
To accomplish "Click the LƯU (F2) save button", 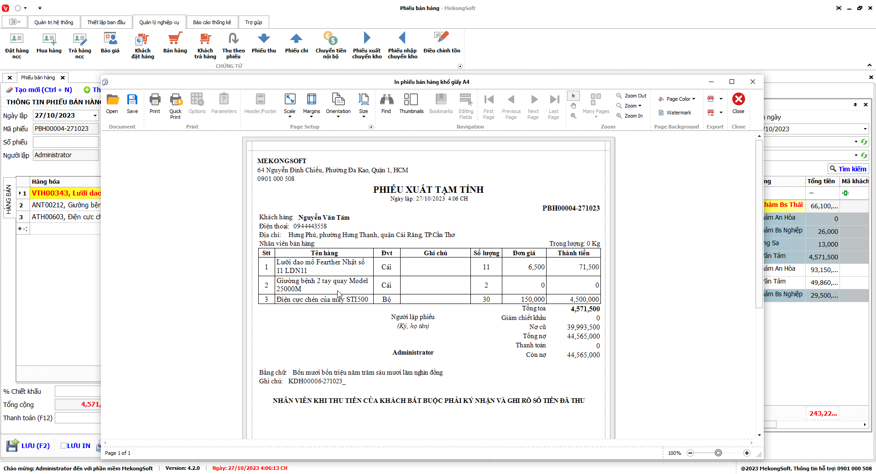I will point(28,446).
